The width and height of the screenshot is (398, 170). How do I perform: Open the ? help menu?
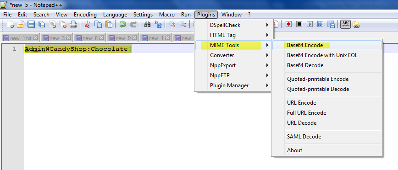tap(249, 15)
